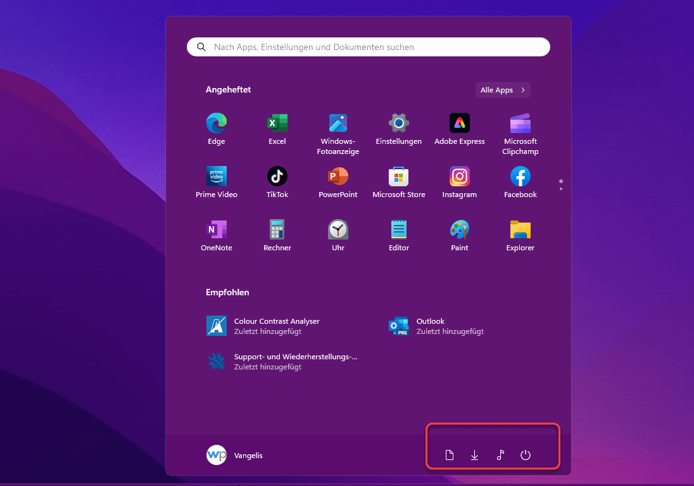This screenshot has height=486, width=694.
Task: Launch Prime Video app
Action: click(x=217, y=182)
